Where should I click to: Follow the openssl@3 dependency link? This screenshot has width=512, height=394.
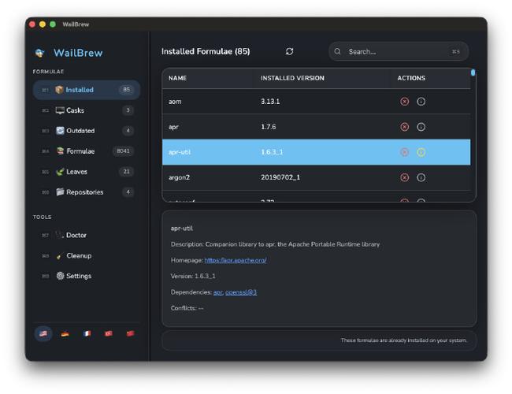click(x=241, y=292)
